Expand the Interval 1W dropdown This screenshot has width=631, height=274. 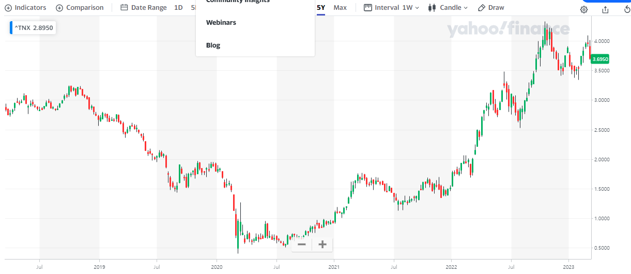[x=392, y=8]
